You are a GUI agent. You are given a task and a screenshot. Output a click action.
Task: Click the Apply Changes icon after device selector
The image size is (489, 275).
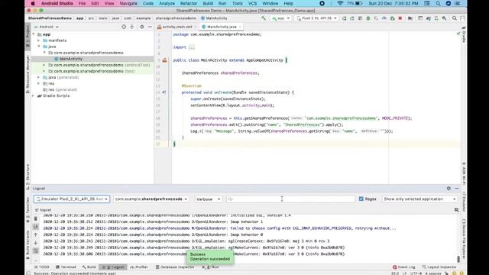pyautogui.click(x=345, y=18)
